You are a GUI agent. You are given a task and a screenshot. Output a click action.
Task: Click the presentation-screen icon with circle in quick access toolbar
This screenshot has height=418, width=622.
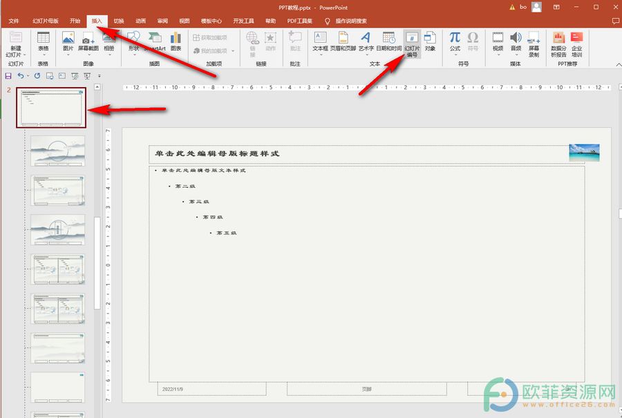75,76
